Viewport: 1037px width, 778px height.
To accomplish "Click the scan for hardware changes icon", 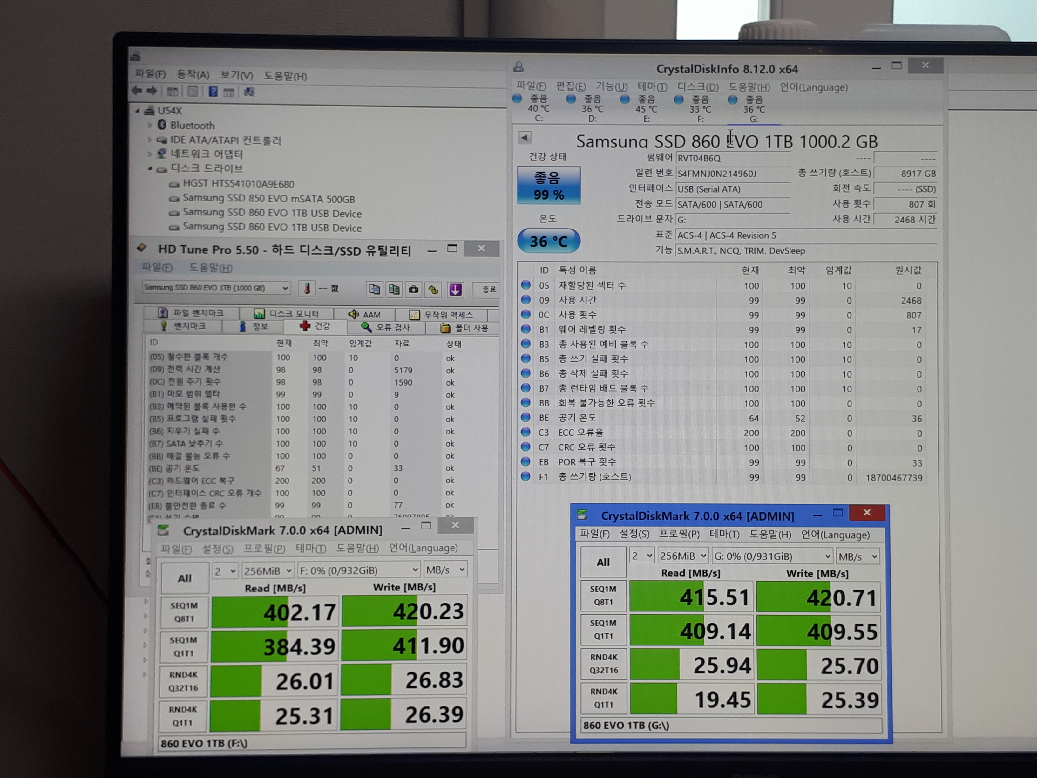I will tap(249, 92).
